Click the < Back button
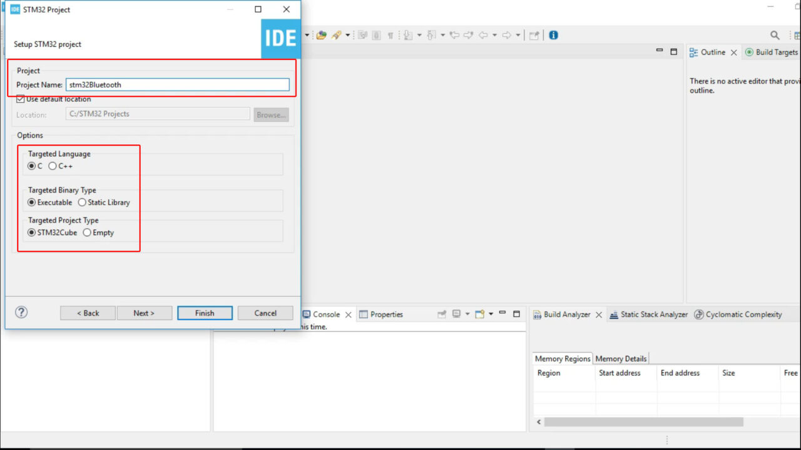The image size is (801, 450). tap(88, 313)
